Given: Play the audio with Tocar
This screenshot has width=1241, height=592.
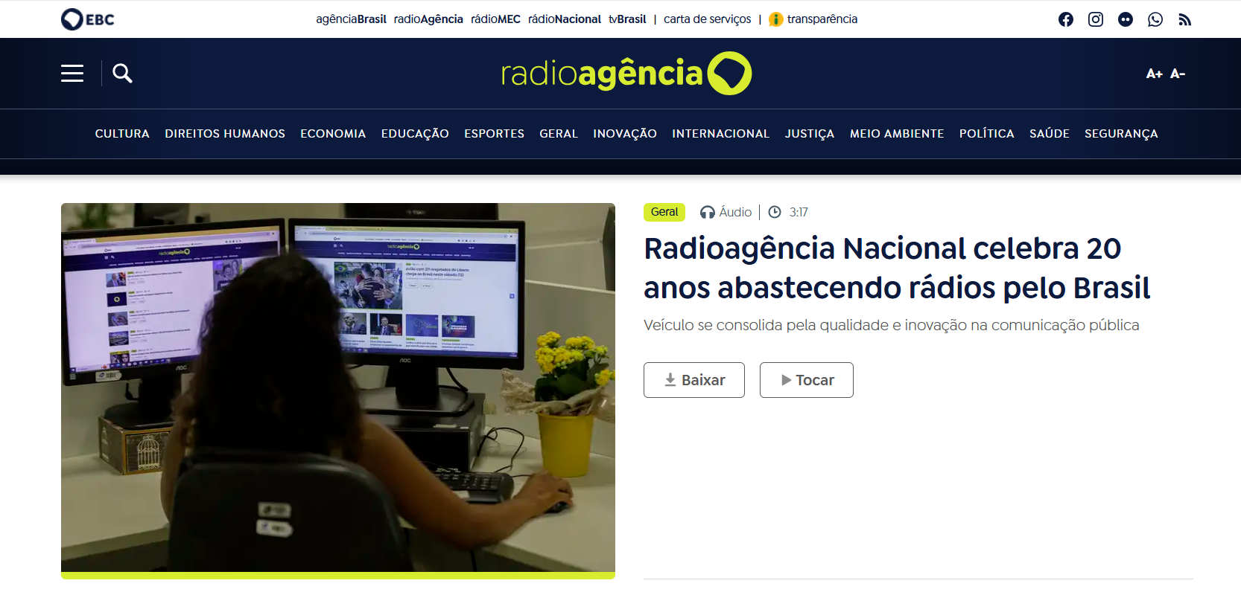Looking at the screenshot, I should point(807,380).
